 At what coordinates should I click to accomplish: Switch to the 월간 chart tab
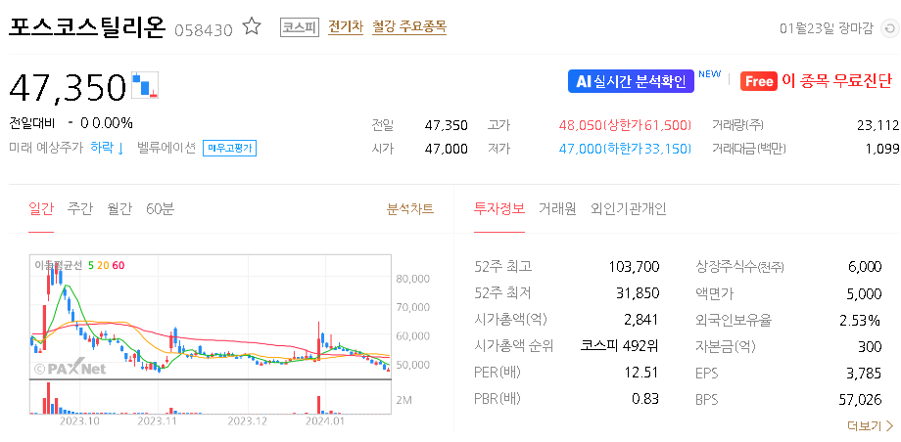[119, 209]
